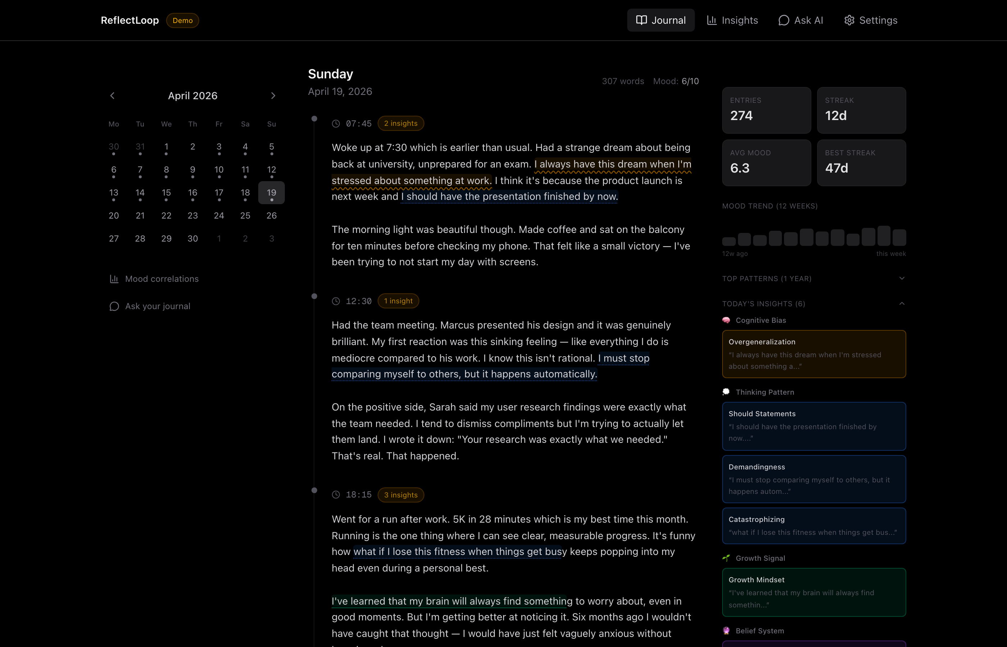
Task: Select April 30 in the calendar
Action: [192, 239]
